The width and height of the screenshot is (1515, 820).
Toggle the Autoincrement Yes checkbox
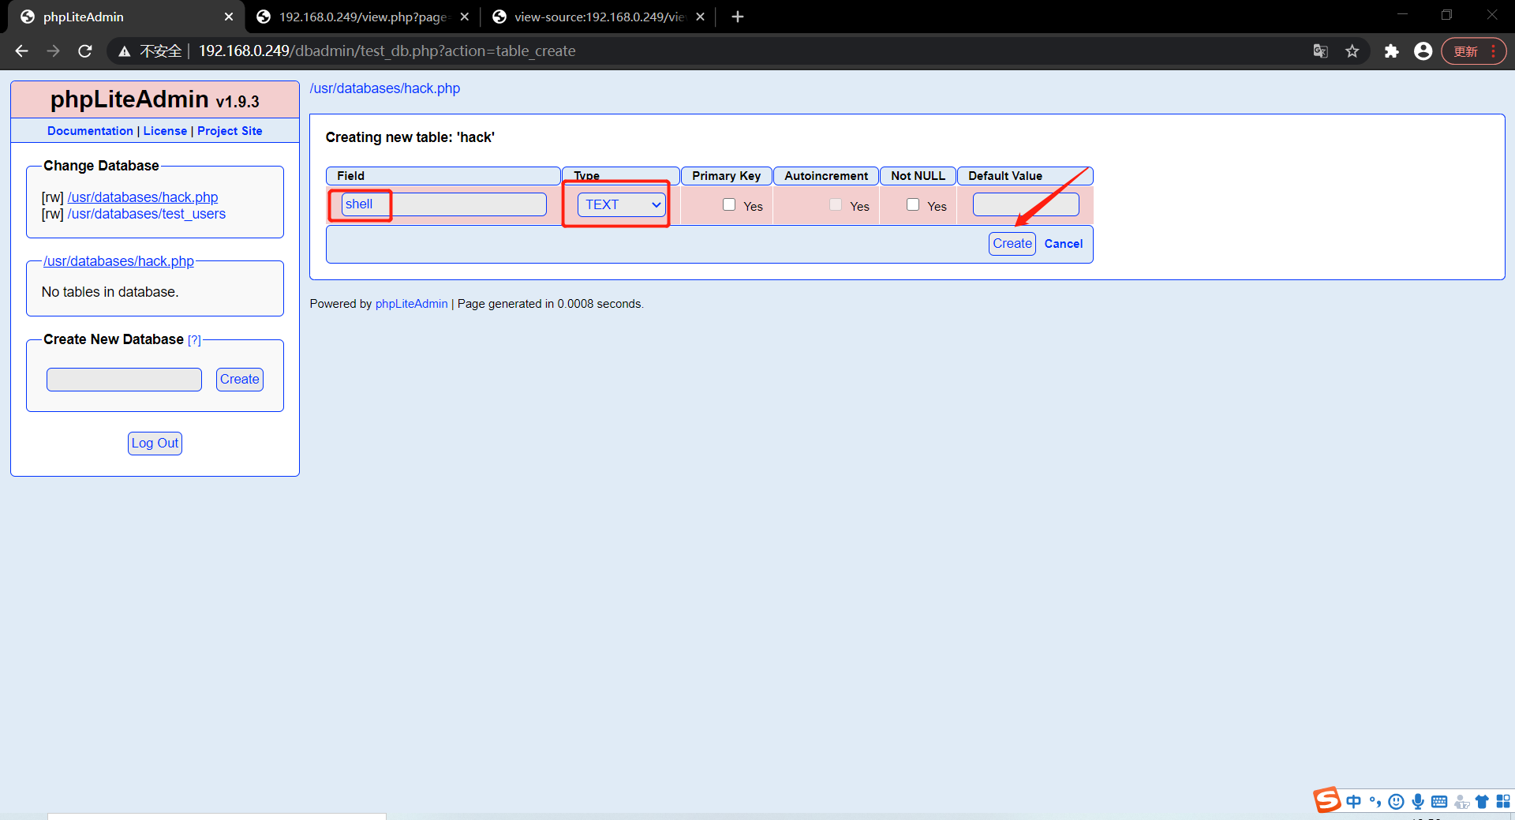click(x=836, y=204)
